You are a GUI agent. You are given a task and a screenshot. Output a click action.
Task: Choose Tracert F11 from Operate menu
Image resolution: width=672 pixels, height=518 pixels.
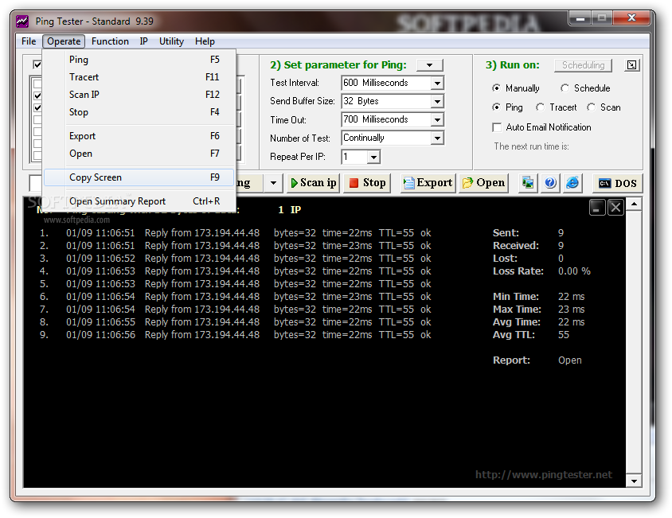coord(139,77)
